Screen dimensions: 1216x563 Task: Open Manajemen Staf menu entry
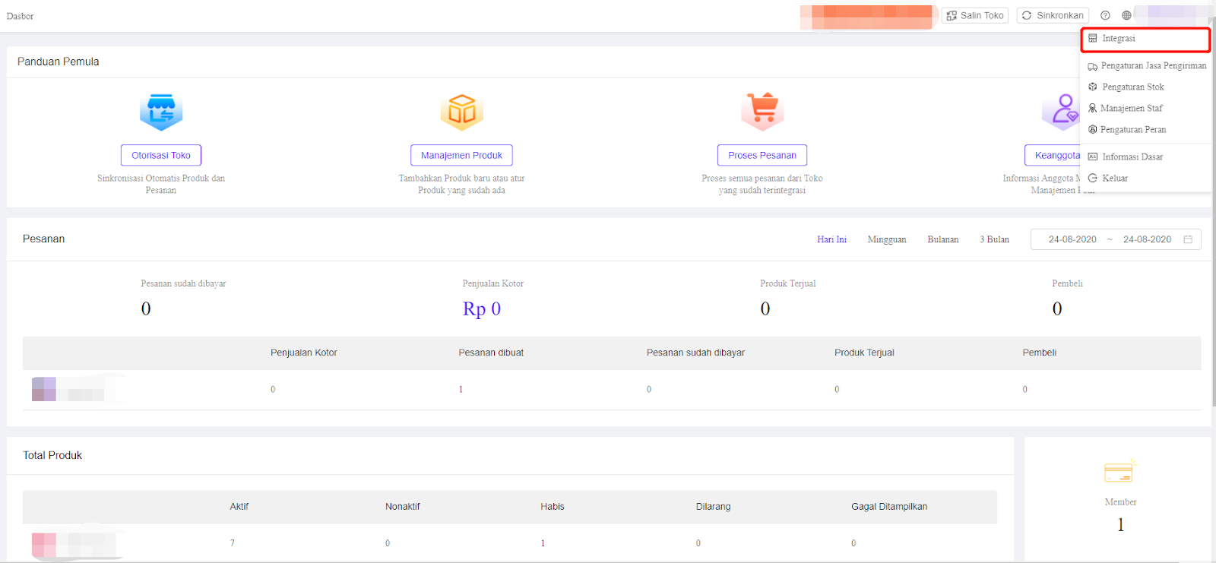coord(1131,109)
